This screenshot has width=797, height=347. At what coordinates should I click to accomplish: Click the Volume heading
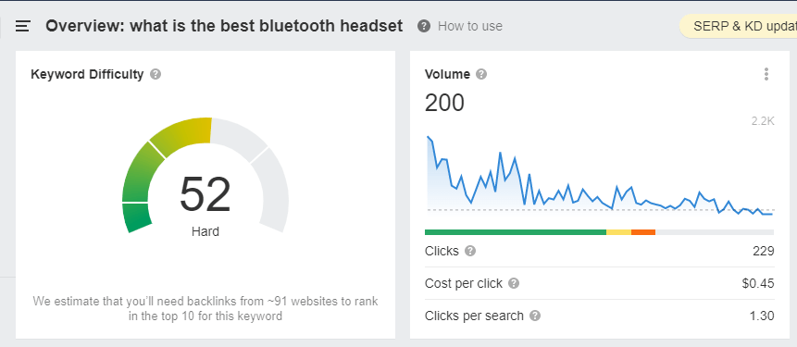(x=447, y=74)
